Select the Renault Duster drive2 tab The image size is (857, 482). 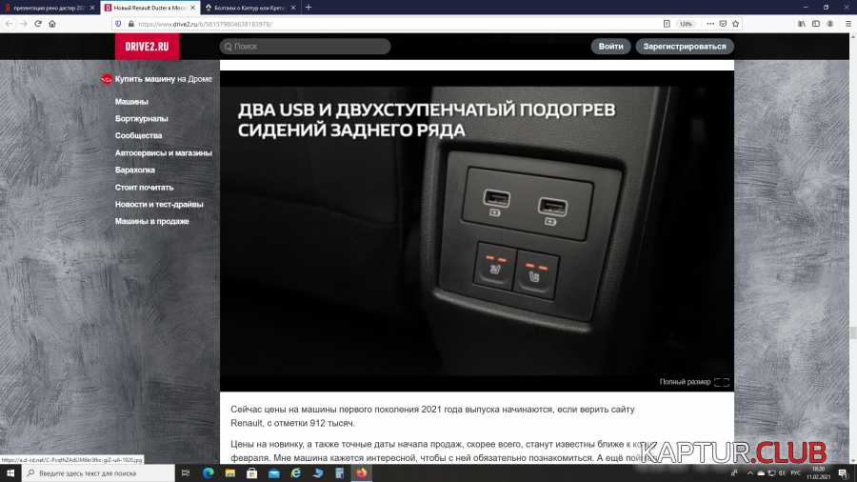(149, 8)
